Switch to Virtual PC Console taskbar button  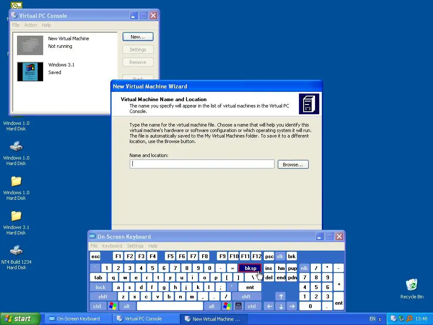pyautogui.click(x=146, y=319)
